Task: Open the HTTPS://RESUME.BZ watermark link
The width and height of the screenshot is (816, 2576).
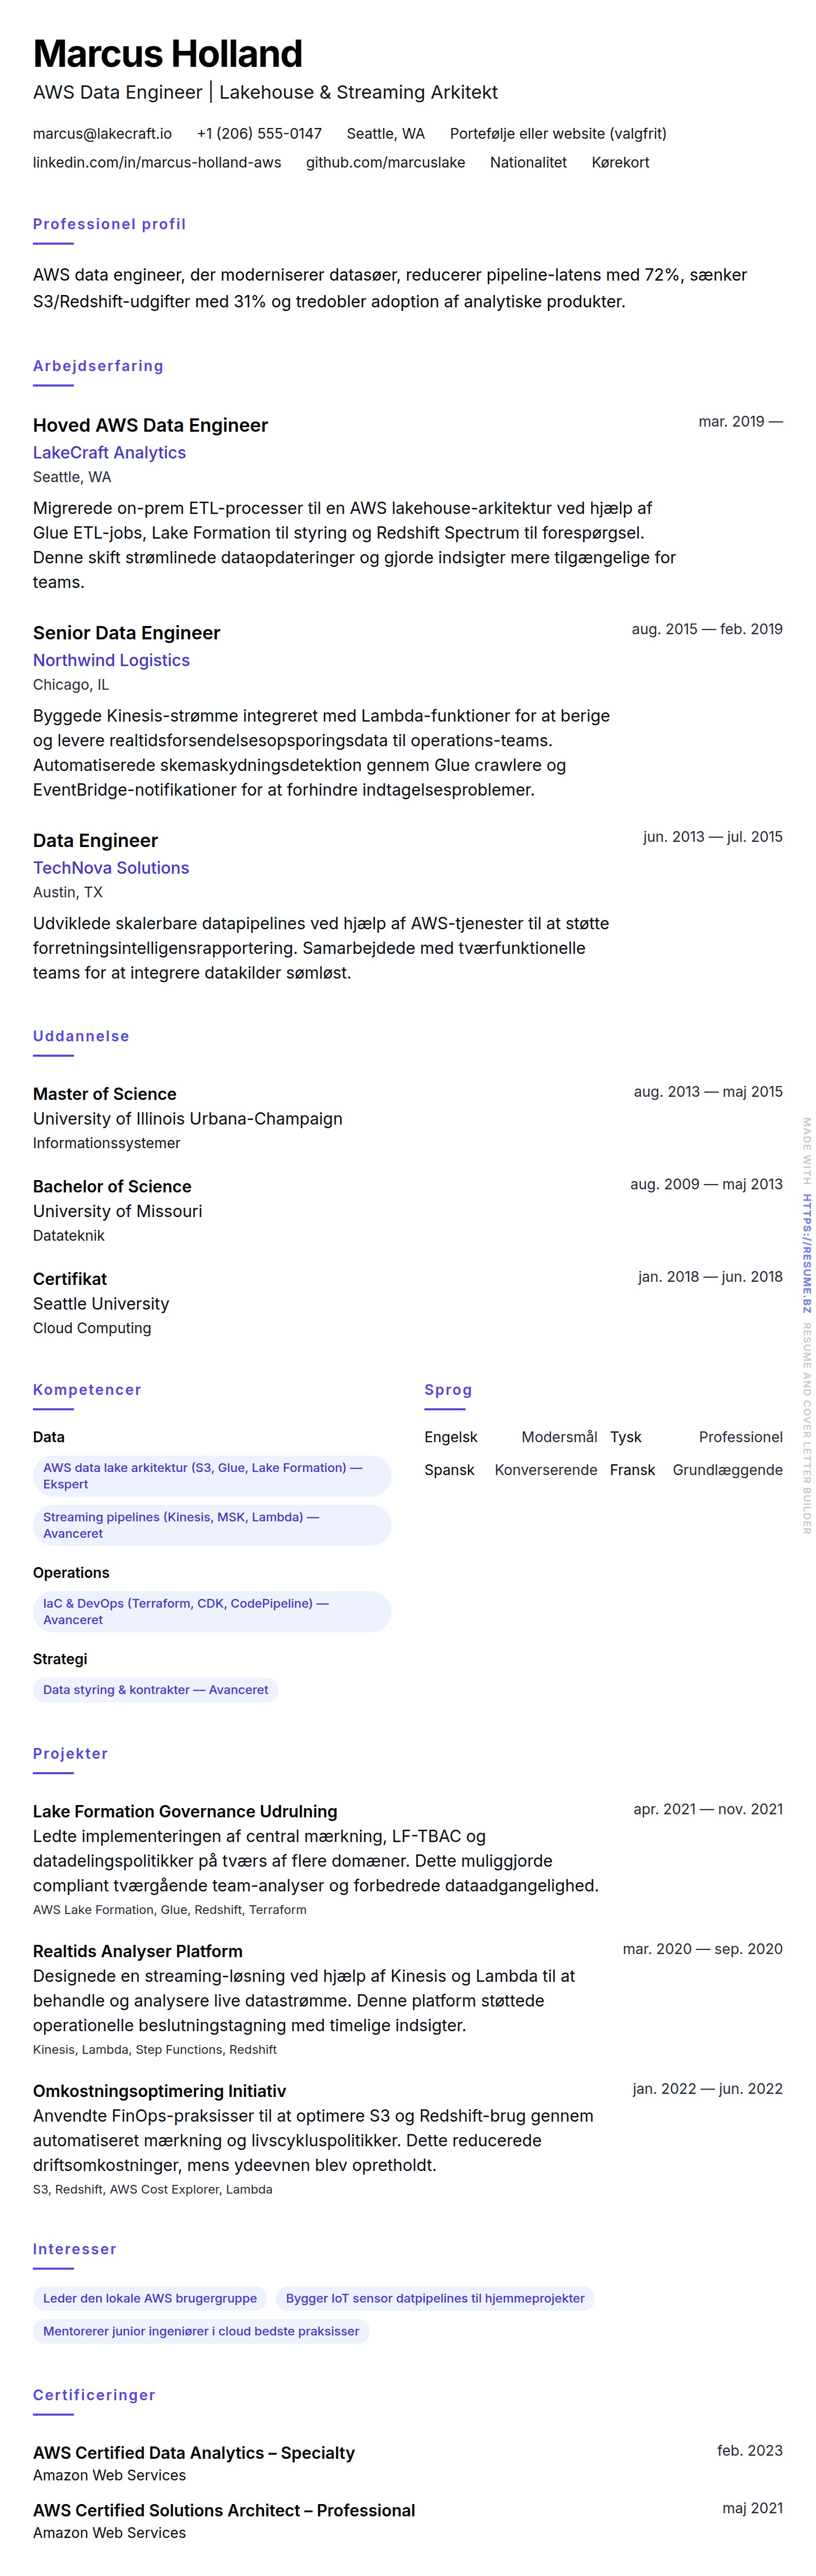Action: (806, 1253)
